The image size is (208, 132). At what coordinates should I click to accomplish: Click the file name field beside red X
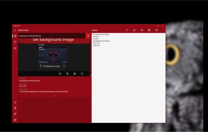(52, 36)
